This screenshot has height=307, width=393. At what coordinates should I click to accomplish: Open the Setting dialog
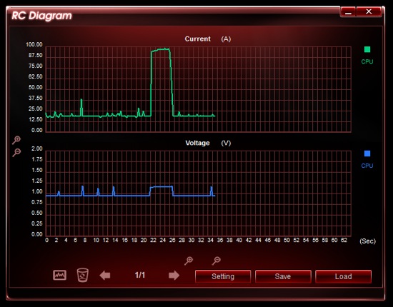click(x=223, y=276)
